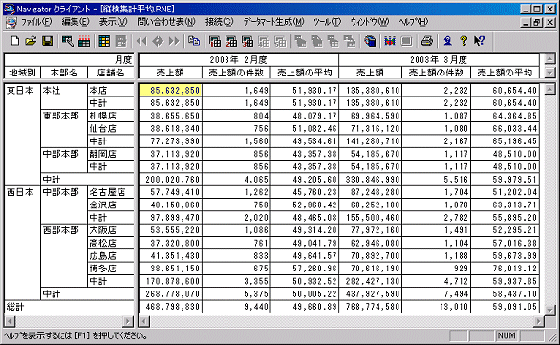This screenshot has width=560, height=345.
Task: Click the 店舗名 column header
Action: 111,73
